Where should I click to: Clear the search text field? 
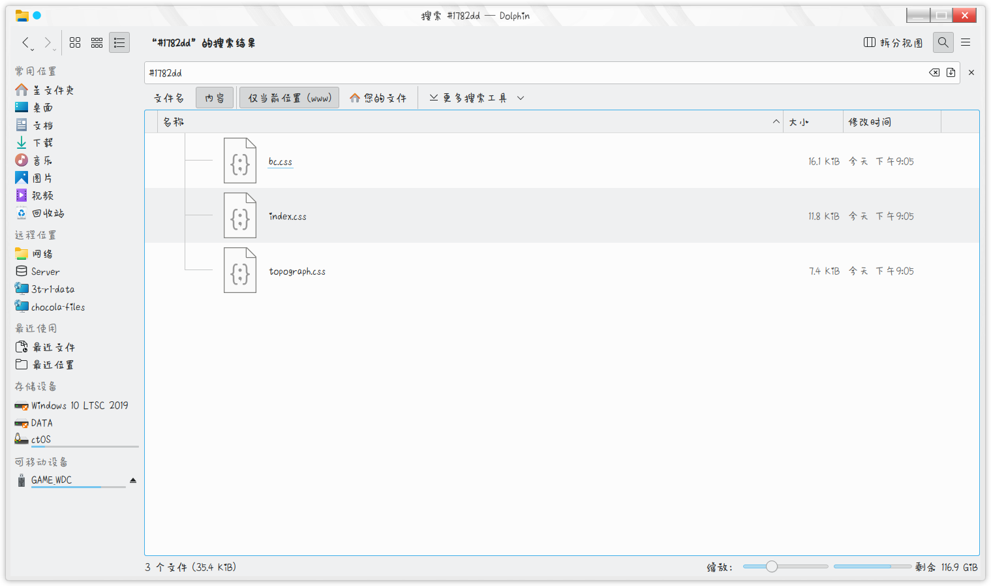coord(934,72)
